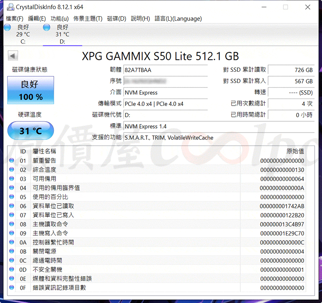Click status dot for ID 07 資料單位已寫入
Viewport: 322px width, 303px height.
[x=12, y=215]
